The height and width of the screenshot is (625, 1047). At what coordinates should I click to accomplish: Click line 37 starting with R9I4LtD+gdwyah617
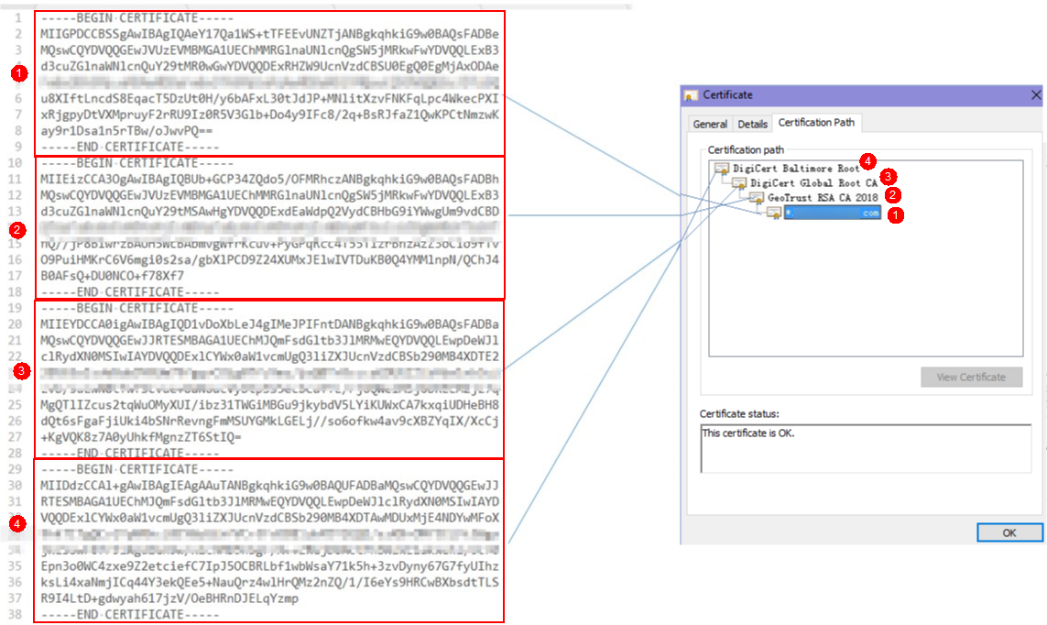[x=169, y=598]
